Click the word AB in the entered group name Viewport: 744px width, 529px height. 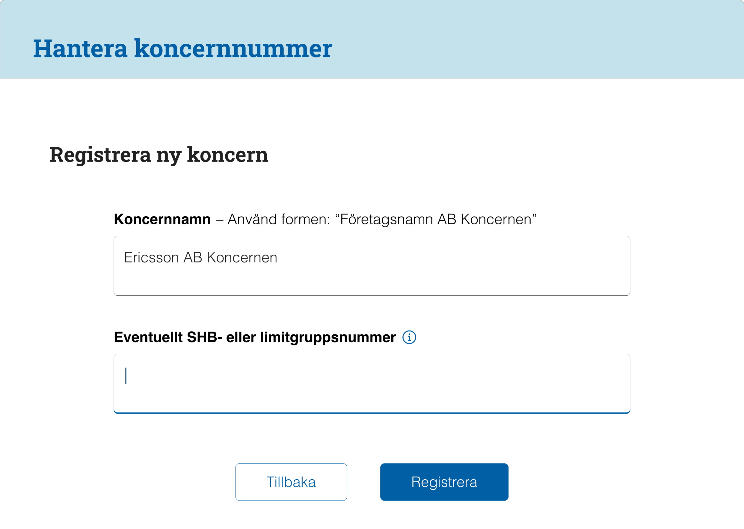[x=193, y=258]
